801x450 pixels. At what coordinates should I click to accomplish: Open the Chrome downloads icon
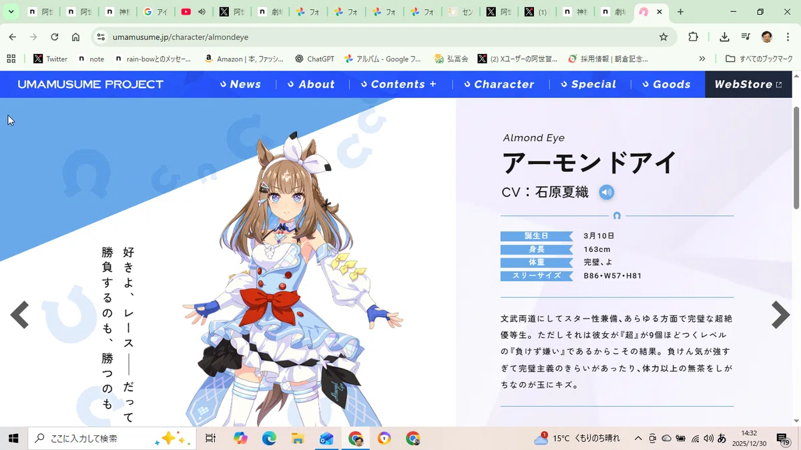(x=724, y=37)
